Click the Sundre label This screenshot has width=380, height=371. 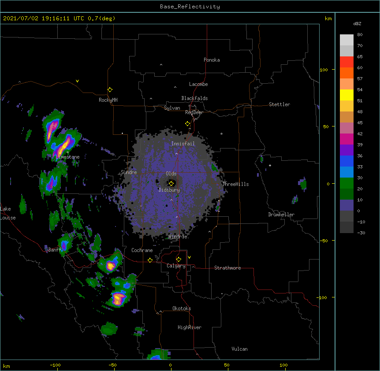click(129, 172)
